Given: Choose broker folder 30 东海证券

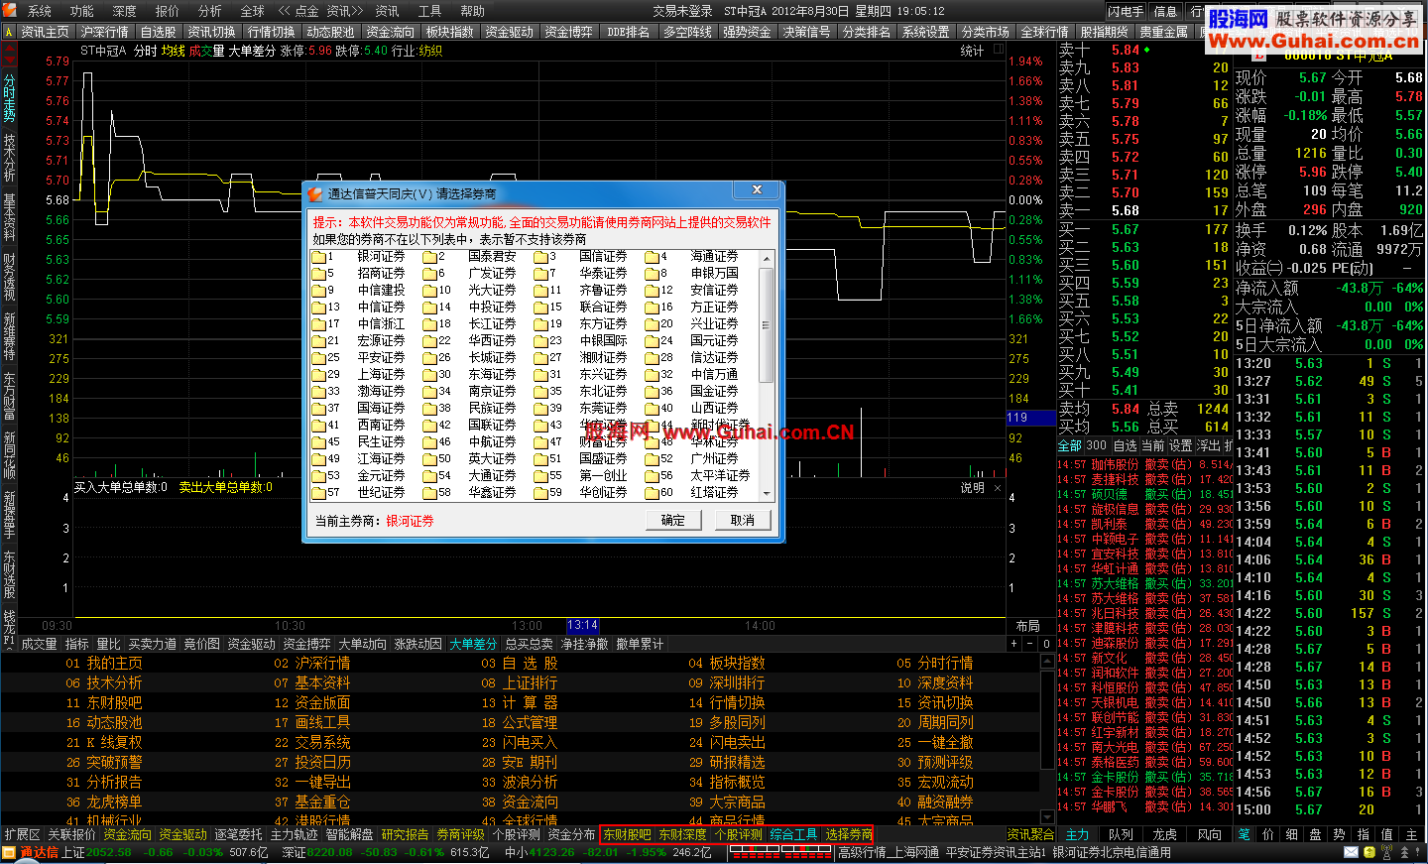Looking at the screenshot, I should (470, 375).
